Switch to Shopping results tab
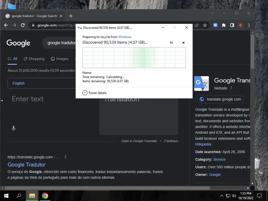 pos(34,59)
